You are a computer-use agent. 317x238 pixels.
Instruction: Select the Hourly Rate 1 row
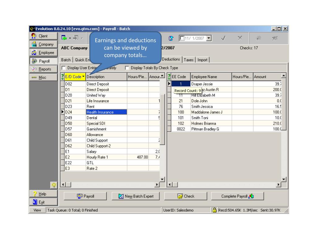point(111,157)
